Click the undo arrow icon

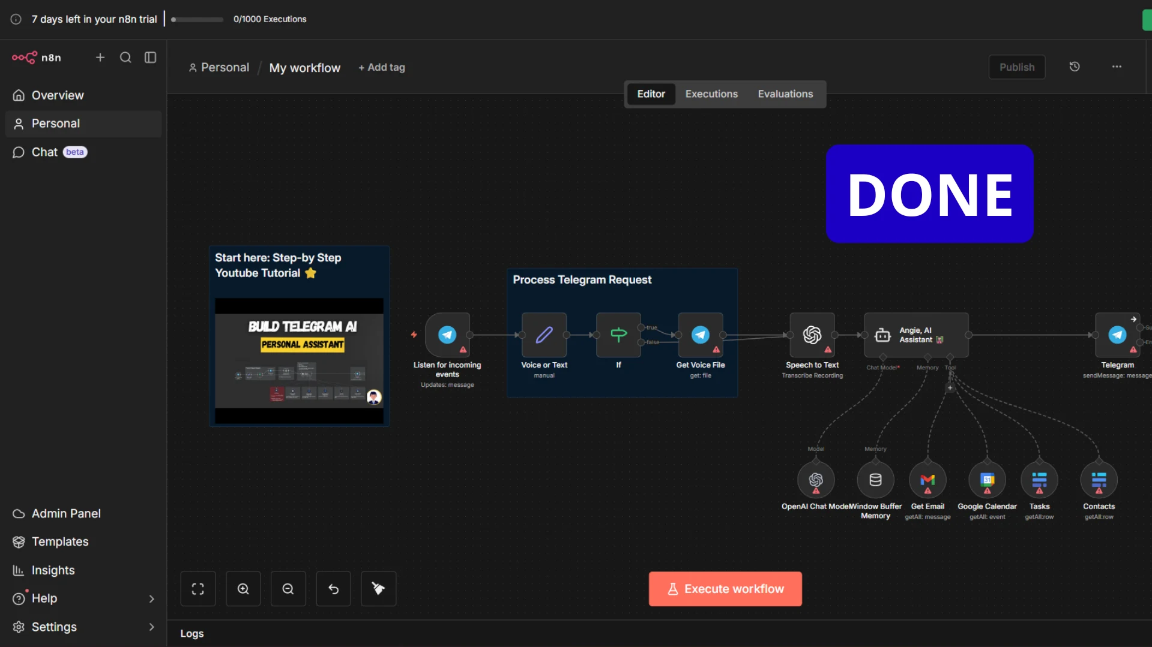coord(333,588)
